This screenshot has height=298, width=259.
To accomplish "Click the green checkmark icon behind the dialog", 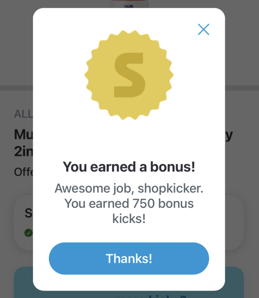I will 28,233.
